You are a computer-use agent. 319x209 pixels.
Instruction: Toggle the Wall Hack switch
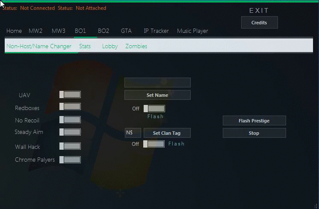(70, 146)
